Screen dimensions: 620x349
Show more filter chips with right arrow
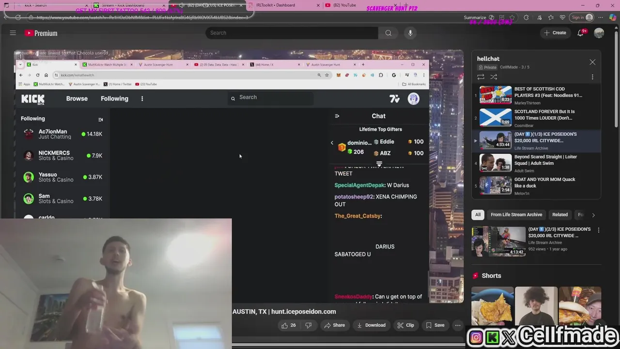[593, 215]
